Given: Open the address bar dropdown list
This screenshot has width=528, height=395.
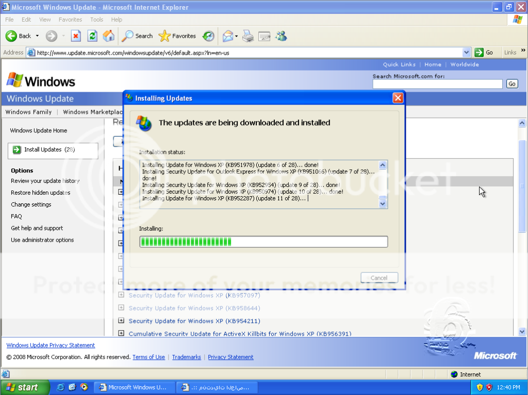Looking at the screenshot, I should pos(466,53).
